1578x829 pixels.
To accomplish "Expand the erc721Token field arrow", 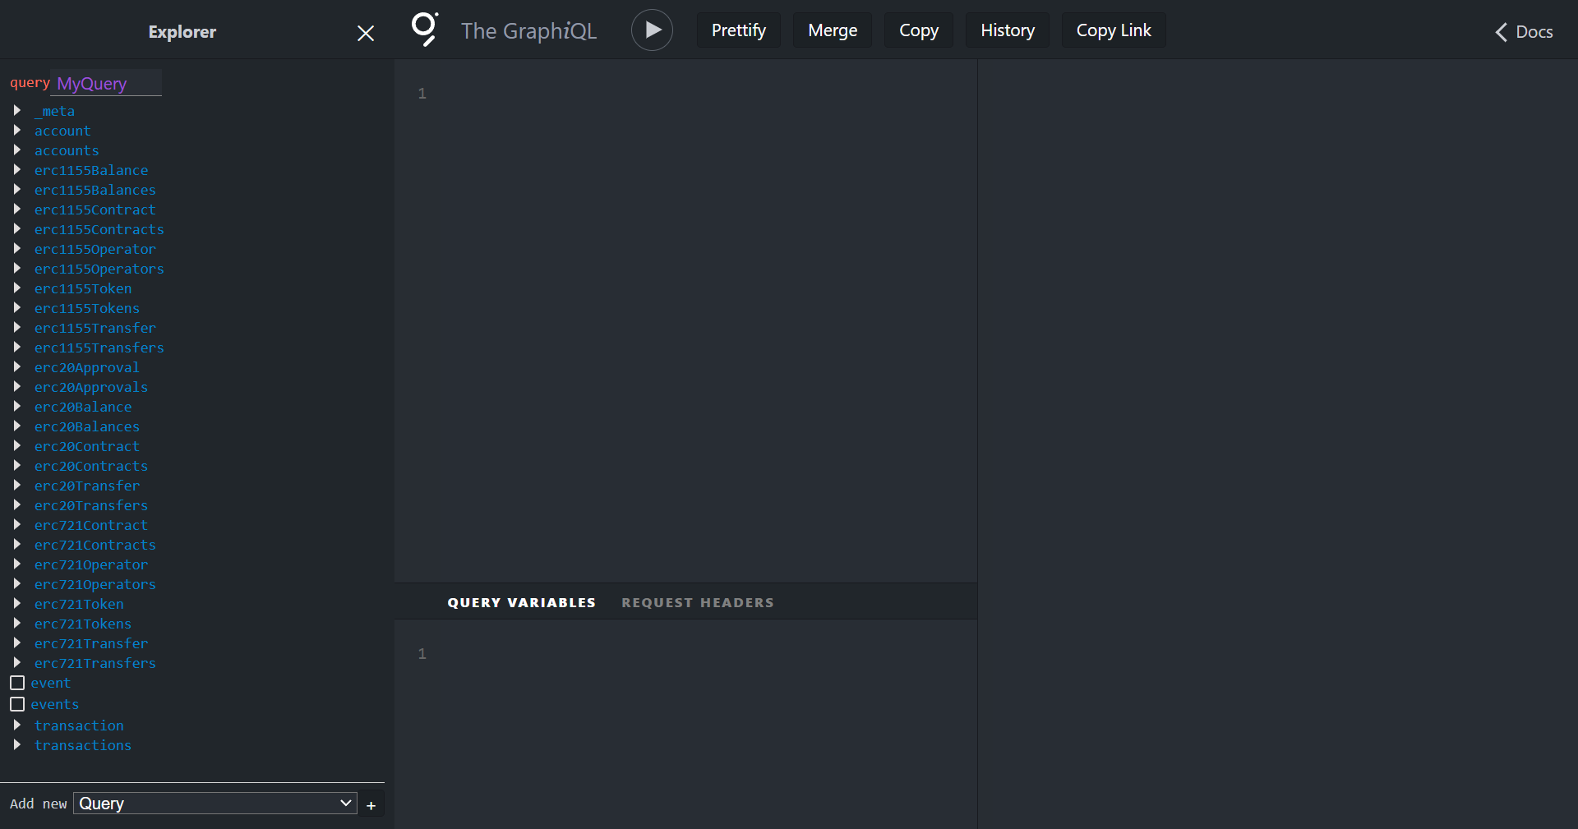I will pyautogui.click(x=17, y=604).
